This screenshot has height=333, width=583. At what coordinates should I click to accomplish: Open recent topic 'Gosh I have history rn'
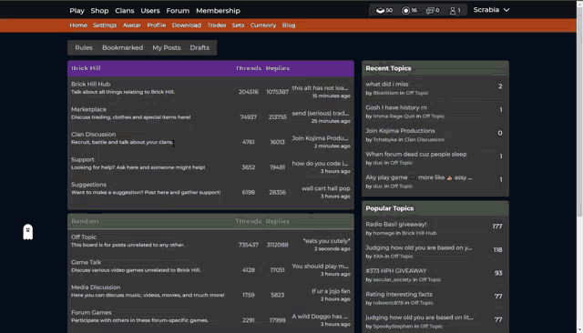(x=396, y=107)
